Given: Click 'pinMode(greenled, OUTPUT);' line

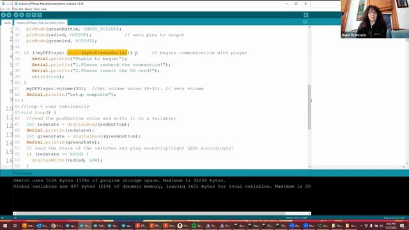Looking at the screenshot, I should [61, 41].
